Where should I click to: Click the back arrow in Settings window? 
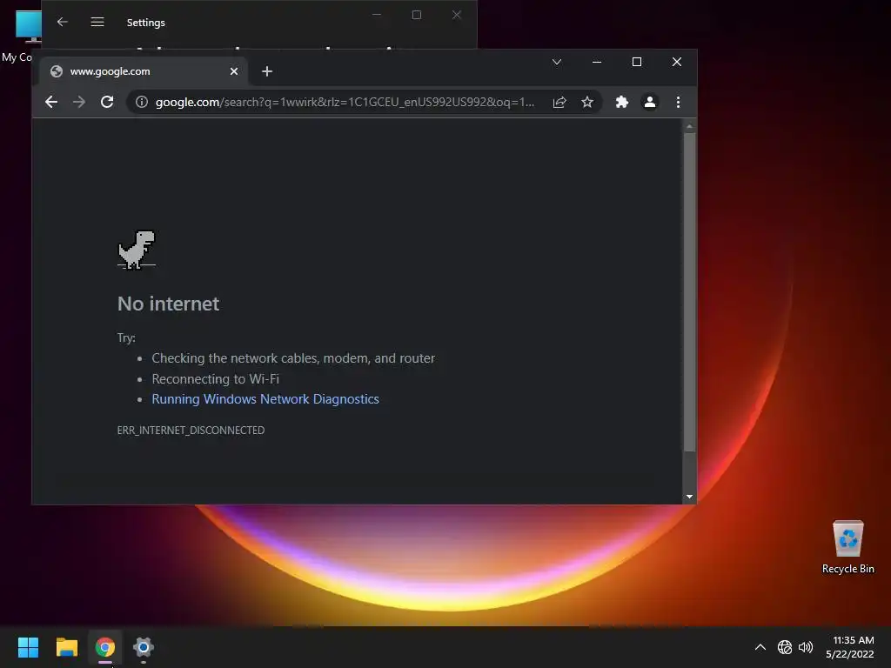coord(63,22)
